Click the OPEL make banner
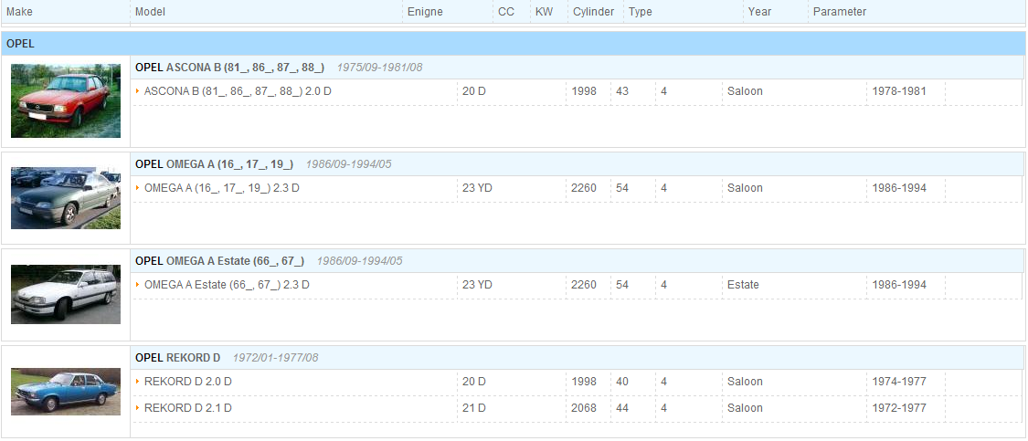The image size is (1028, 441). point(514,44)
